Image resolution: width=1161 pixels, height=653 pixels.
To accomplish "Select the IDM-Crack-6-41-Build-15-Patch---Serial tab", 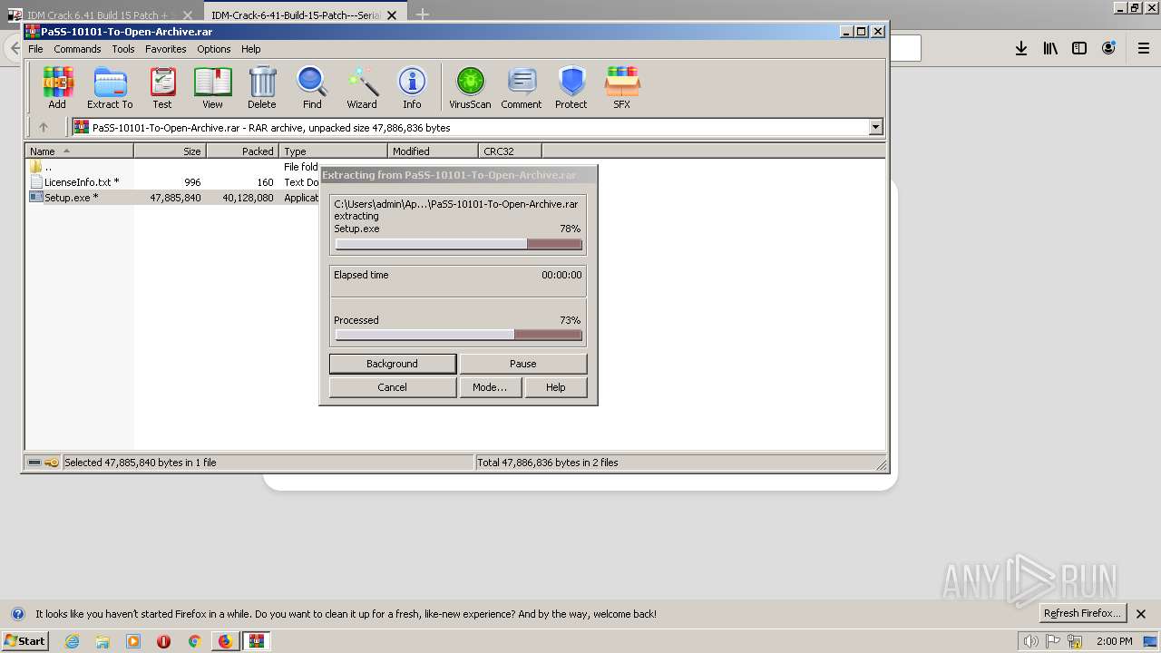I will tap(296, 15).
